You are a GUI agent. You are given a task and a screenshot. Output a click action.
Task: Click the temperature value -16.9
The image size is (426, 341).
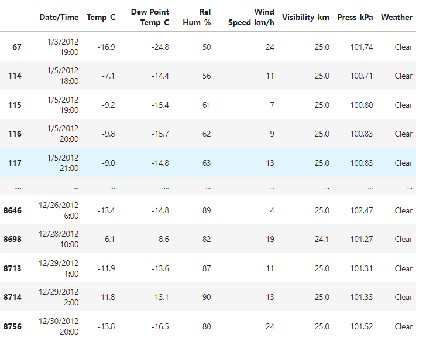point(105,47)
